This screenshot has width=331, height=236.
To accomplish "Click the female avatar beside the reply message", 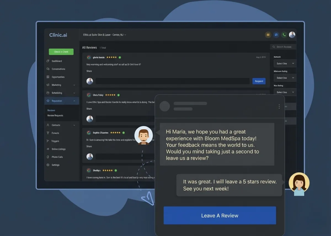I will pos(299,184).
